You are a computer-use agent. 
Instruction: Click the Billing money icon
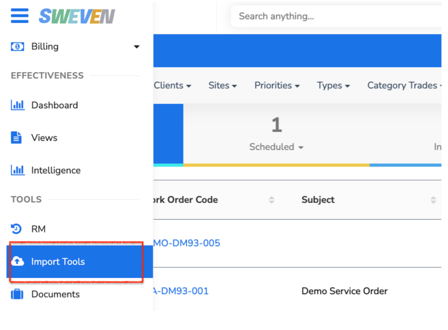(17, 46)
